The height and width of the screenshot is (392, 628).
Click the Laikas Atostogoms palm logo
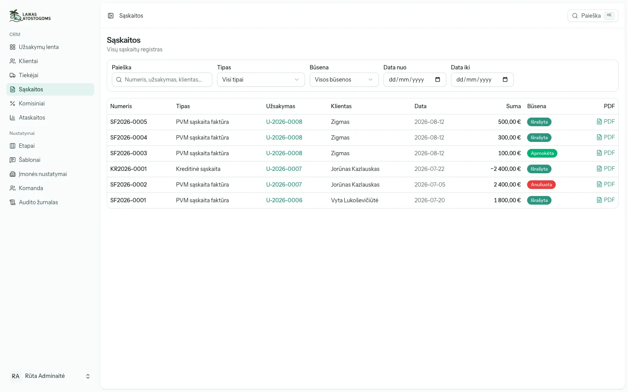pyautogui.click(x=30, y=16)
